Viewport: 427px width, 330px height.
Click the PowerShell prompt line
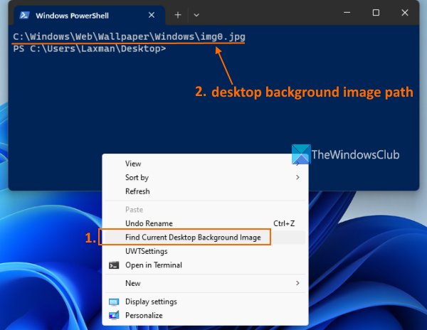[x=89, y=48]
